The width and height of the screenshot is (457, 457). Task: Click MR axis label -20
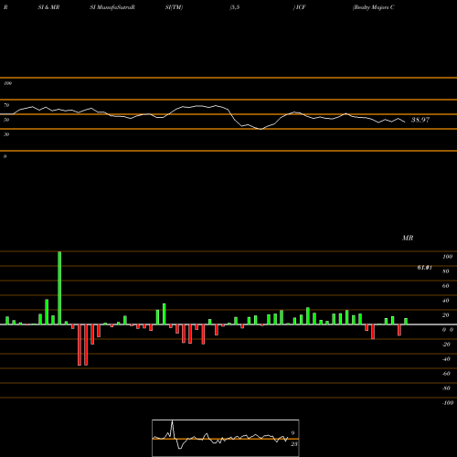click(446, 345)
